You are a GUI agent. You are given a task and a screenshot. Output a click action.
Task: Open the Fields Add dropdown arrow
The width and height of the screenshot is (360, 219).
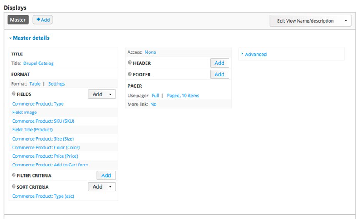pyautogui.click(x=111, y=94)
